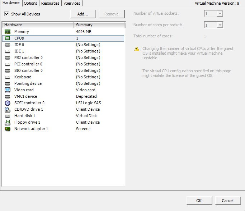This screenshot has width=245, height=211.
Task: Click the Keyboard device icon
Action: 8,77
